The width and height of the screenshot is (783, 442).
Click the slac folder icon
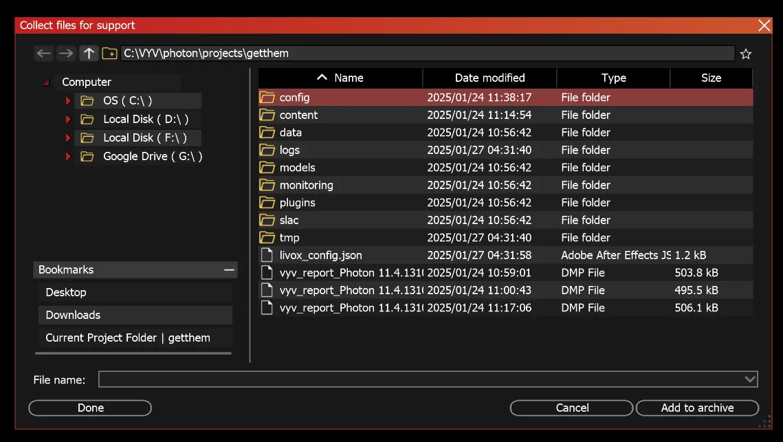coord(267,220)
